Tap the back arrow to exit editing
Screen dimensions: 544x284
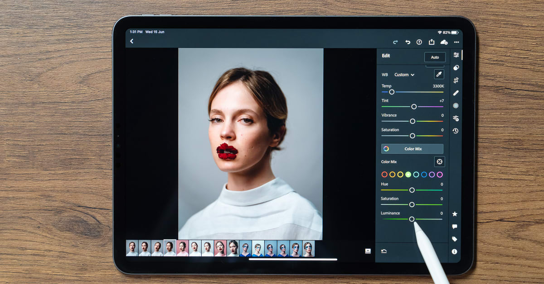[131, 41]
